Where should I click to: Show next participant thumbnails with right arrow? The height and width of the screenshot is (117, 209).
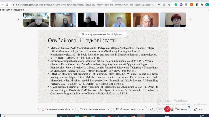tap(190, 20)
